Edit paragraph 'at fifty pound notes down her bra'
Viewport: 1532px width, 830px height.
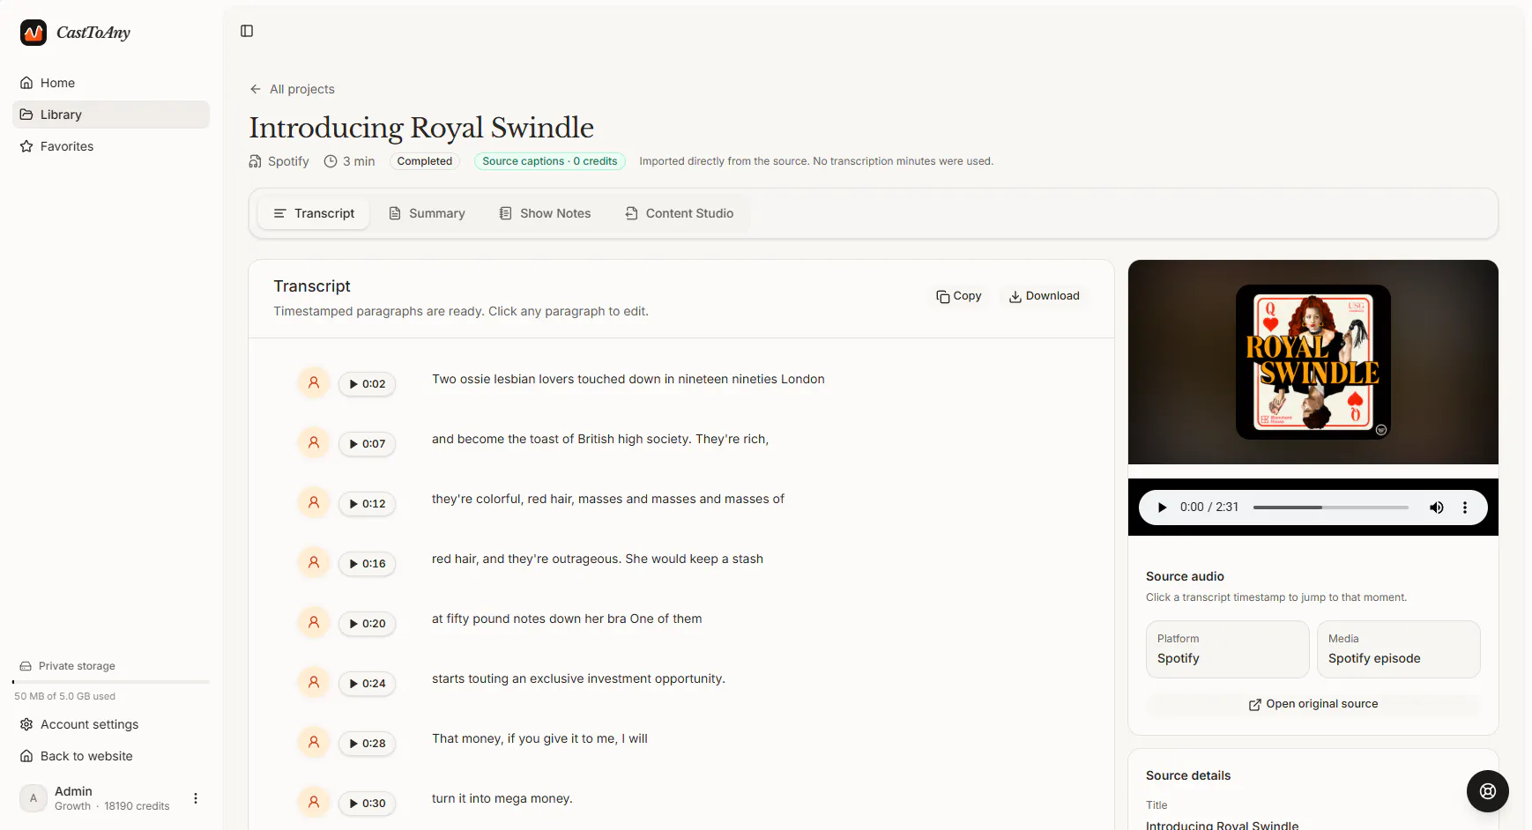[x=567, y=619]
